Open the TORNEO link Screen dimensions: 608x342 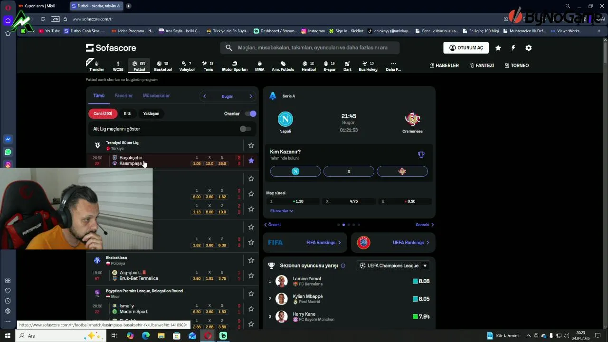tap(517, 66)
